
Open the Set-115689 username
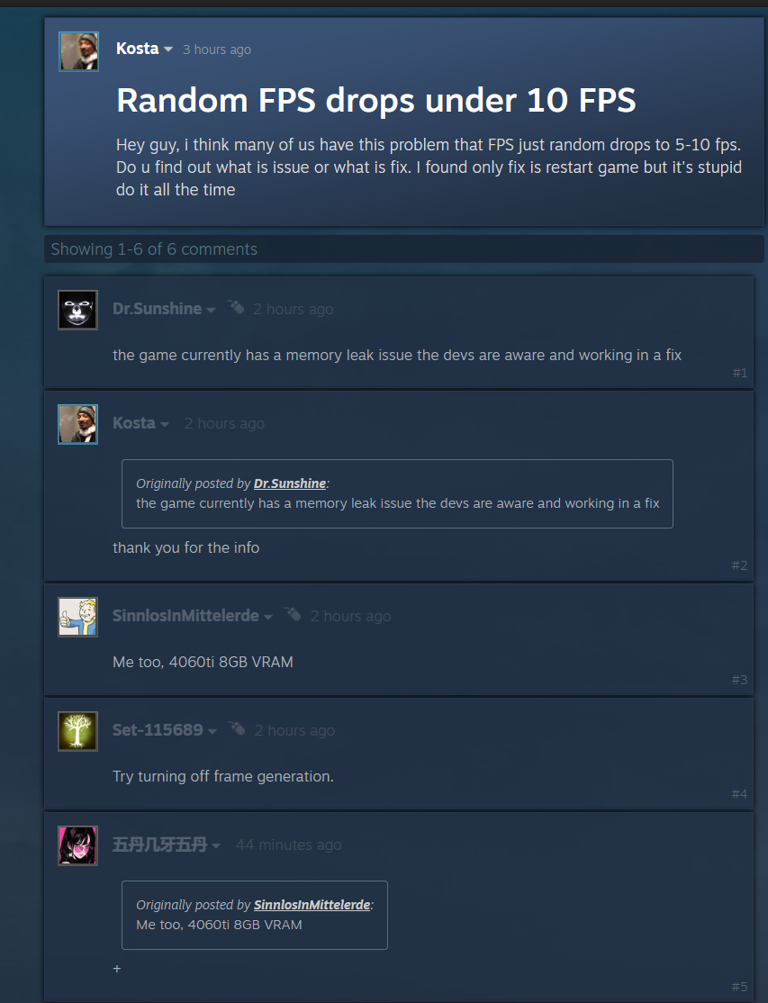[x=158, y=730]
